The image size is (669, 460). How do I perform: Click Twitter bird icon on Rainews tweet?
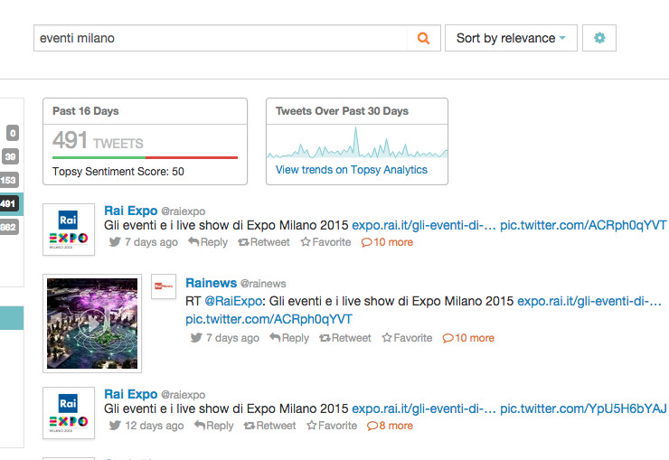click(196, 338)
